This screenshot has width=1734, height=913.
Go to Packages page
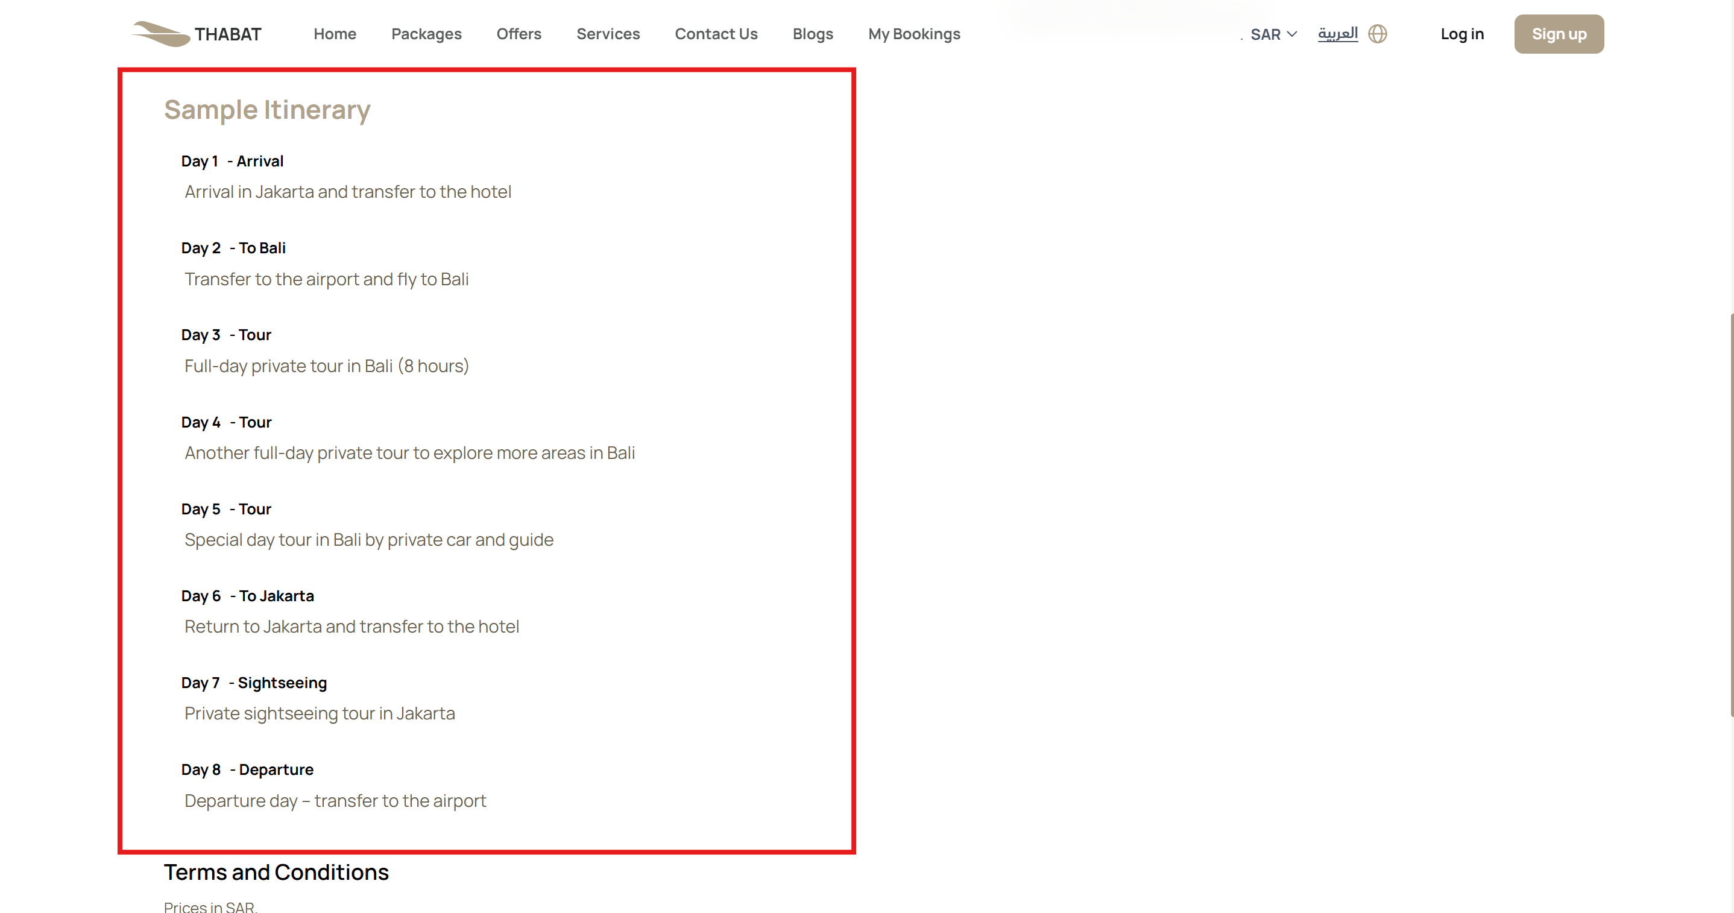426,34
